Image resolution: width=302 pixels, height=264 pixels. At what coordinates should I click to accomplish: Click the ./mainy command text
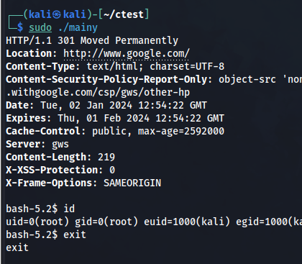(78, 28)
